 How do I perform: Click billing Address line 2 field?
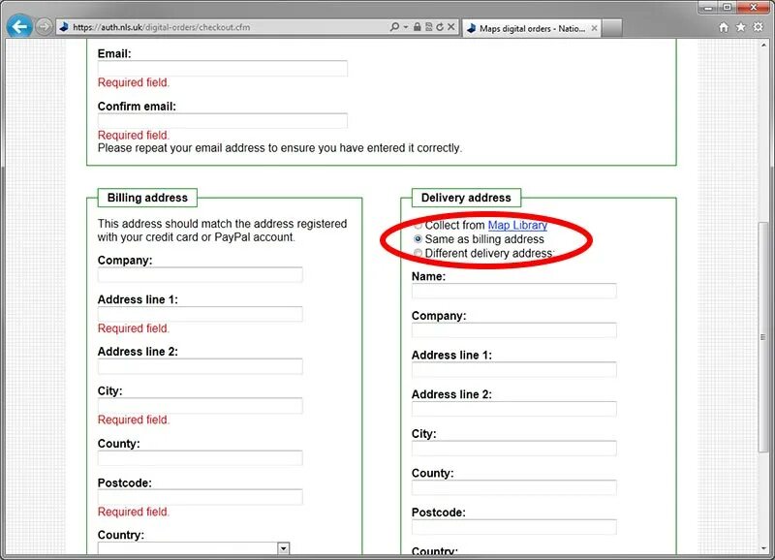201,366
